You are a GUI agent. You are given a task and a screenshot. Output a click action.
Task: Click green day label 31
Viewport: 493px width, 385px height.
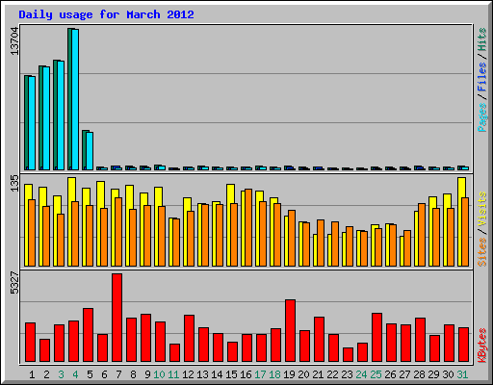click(462, 374)
